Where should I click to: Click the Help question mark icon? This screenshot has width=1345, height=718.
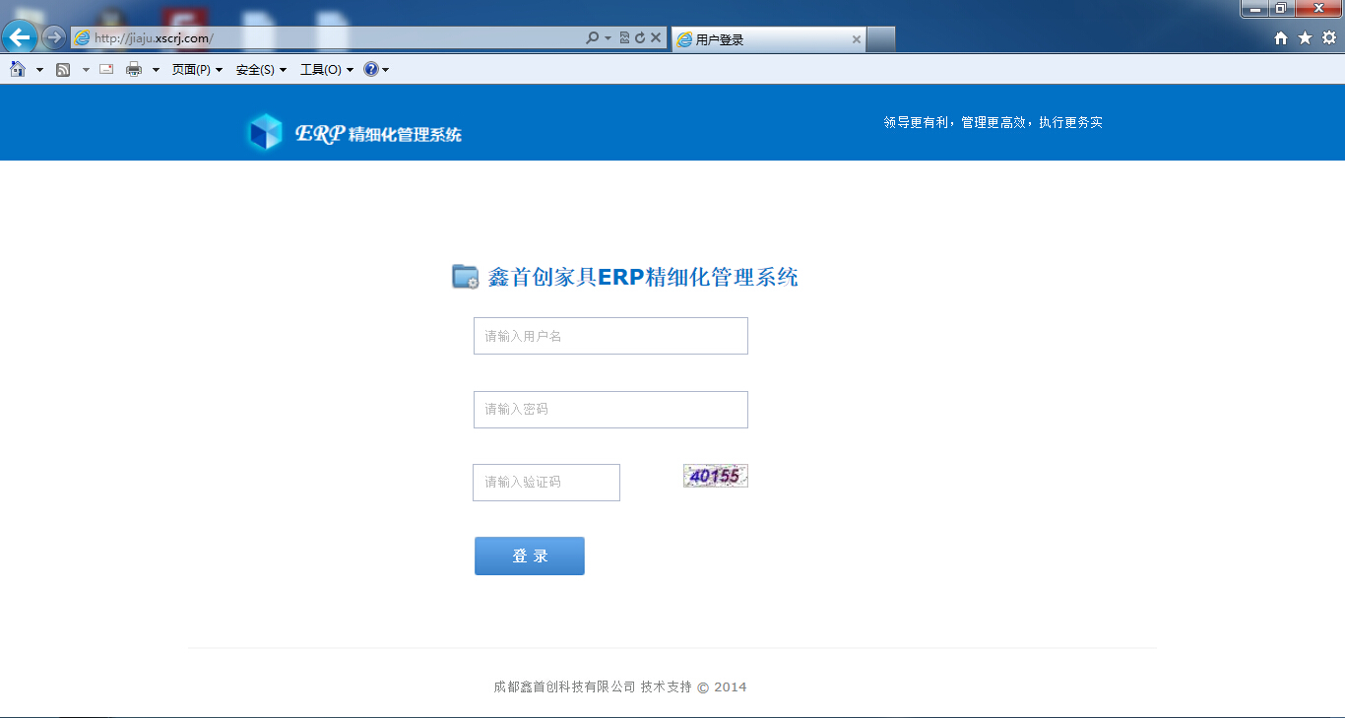[x=370, y=69]
